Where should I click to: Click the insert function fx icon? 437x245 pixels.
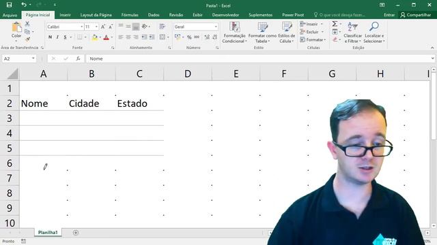coord(79,59)
